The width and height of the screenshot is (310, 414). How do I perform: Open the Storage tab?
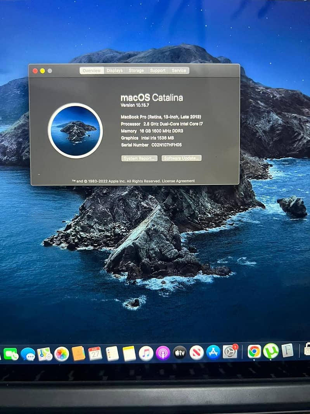tap(136, 71)
